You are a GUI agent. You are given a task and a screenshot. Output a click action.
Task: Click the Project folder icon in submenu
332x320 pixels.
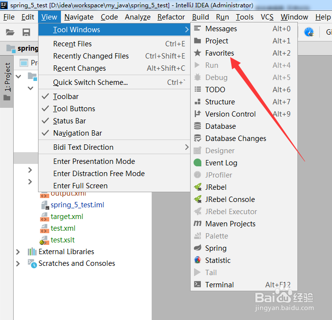[197, 40]
